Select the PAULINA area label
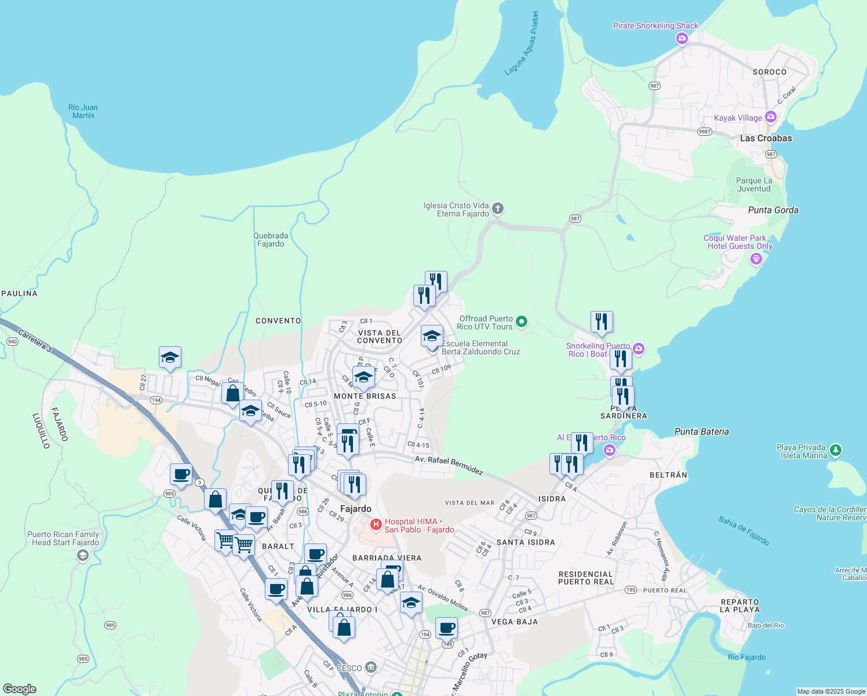 click(19, 293)
